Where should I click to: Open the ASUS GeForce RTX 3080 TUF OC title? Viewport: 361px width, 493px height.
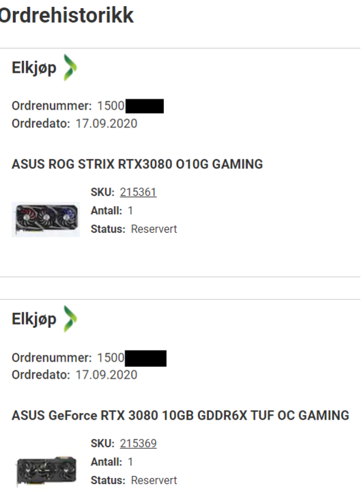tap(180, 416)
